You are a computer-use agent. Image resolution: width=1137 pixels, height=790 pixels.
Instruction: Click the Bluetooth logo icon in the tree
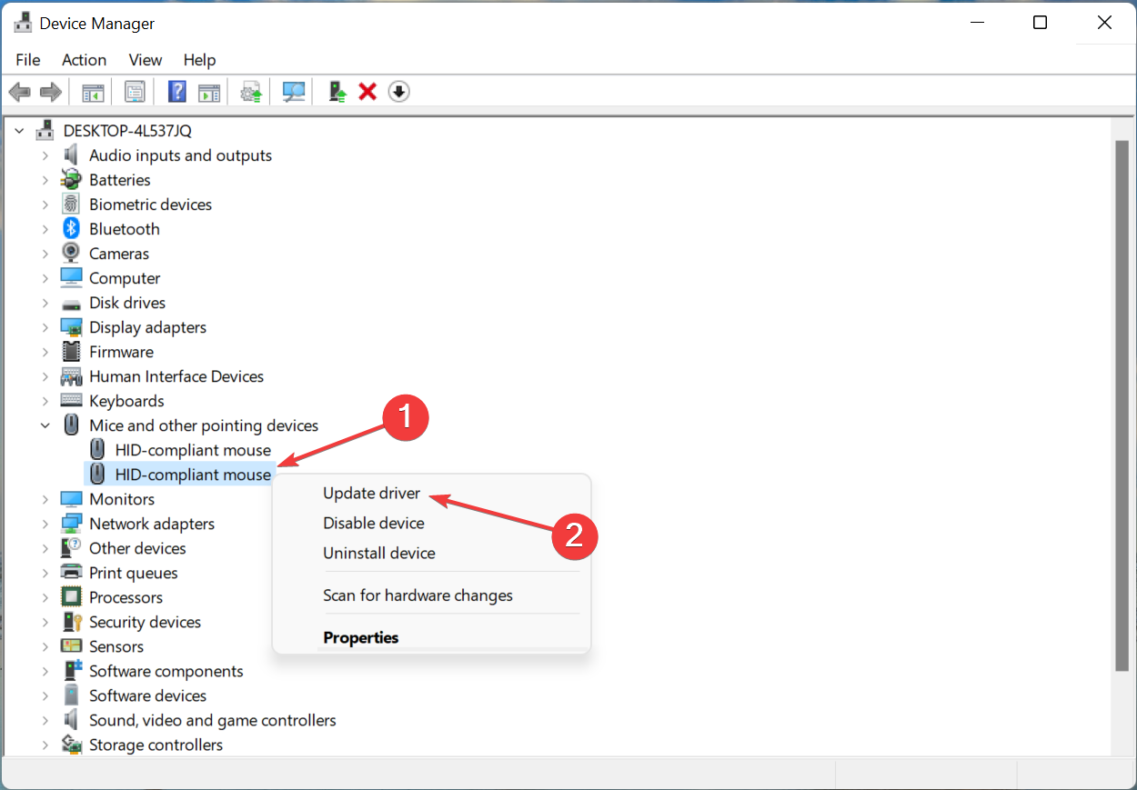click(71, 229)
